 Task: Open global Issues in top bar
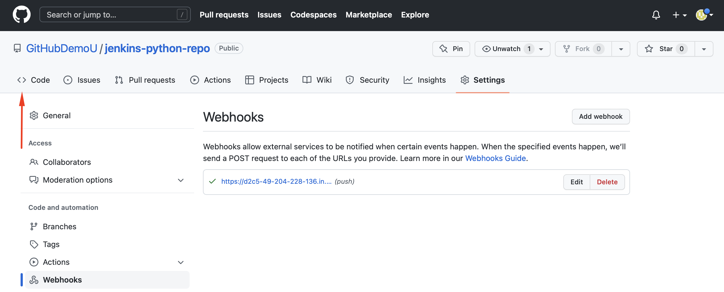point(269,15)
